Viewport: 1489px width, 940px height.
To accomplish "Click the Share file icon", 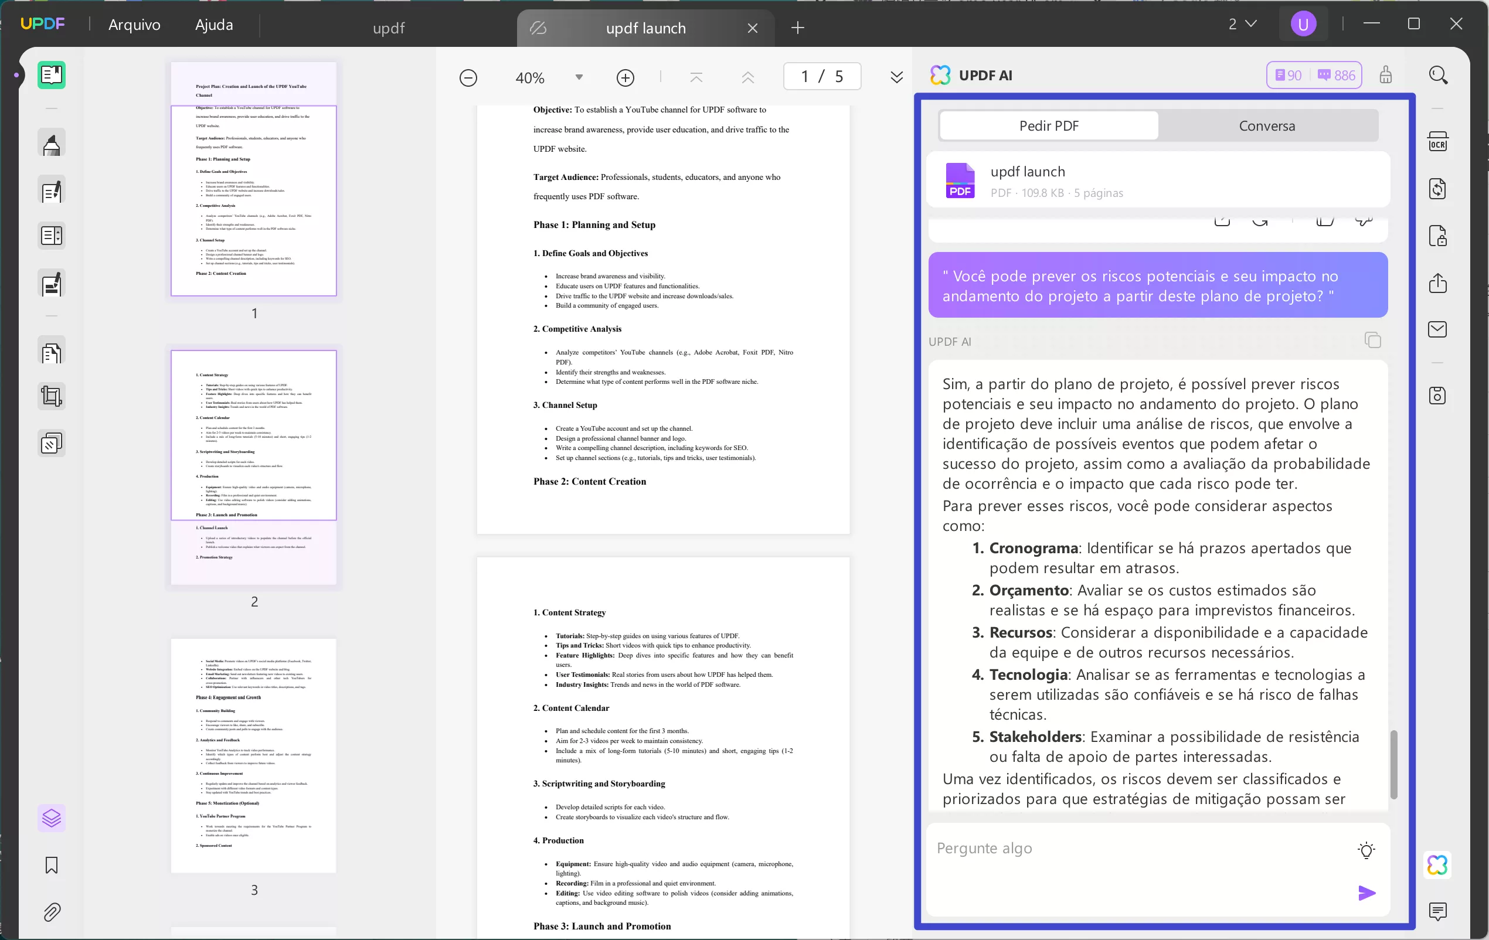I will click(1437, 283).
